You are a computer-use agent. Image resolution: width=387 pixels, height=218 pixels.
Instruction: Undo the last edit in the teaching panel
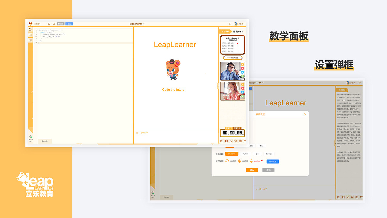click(49, 24)
